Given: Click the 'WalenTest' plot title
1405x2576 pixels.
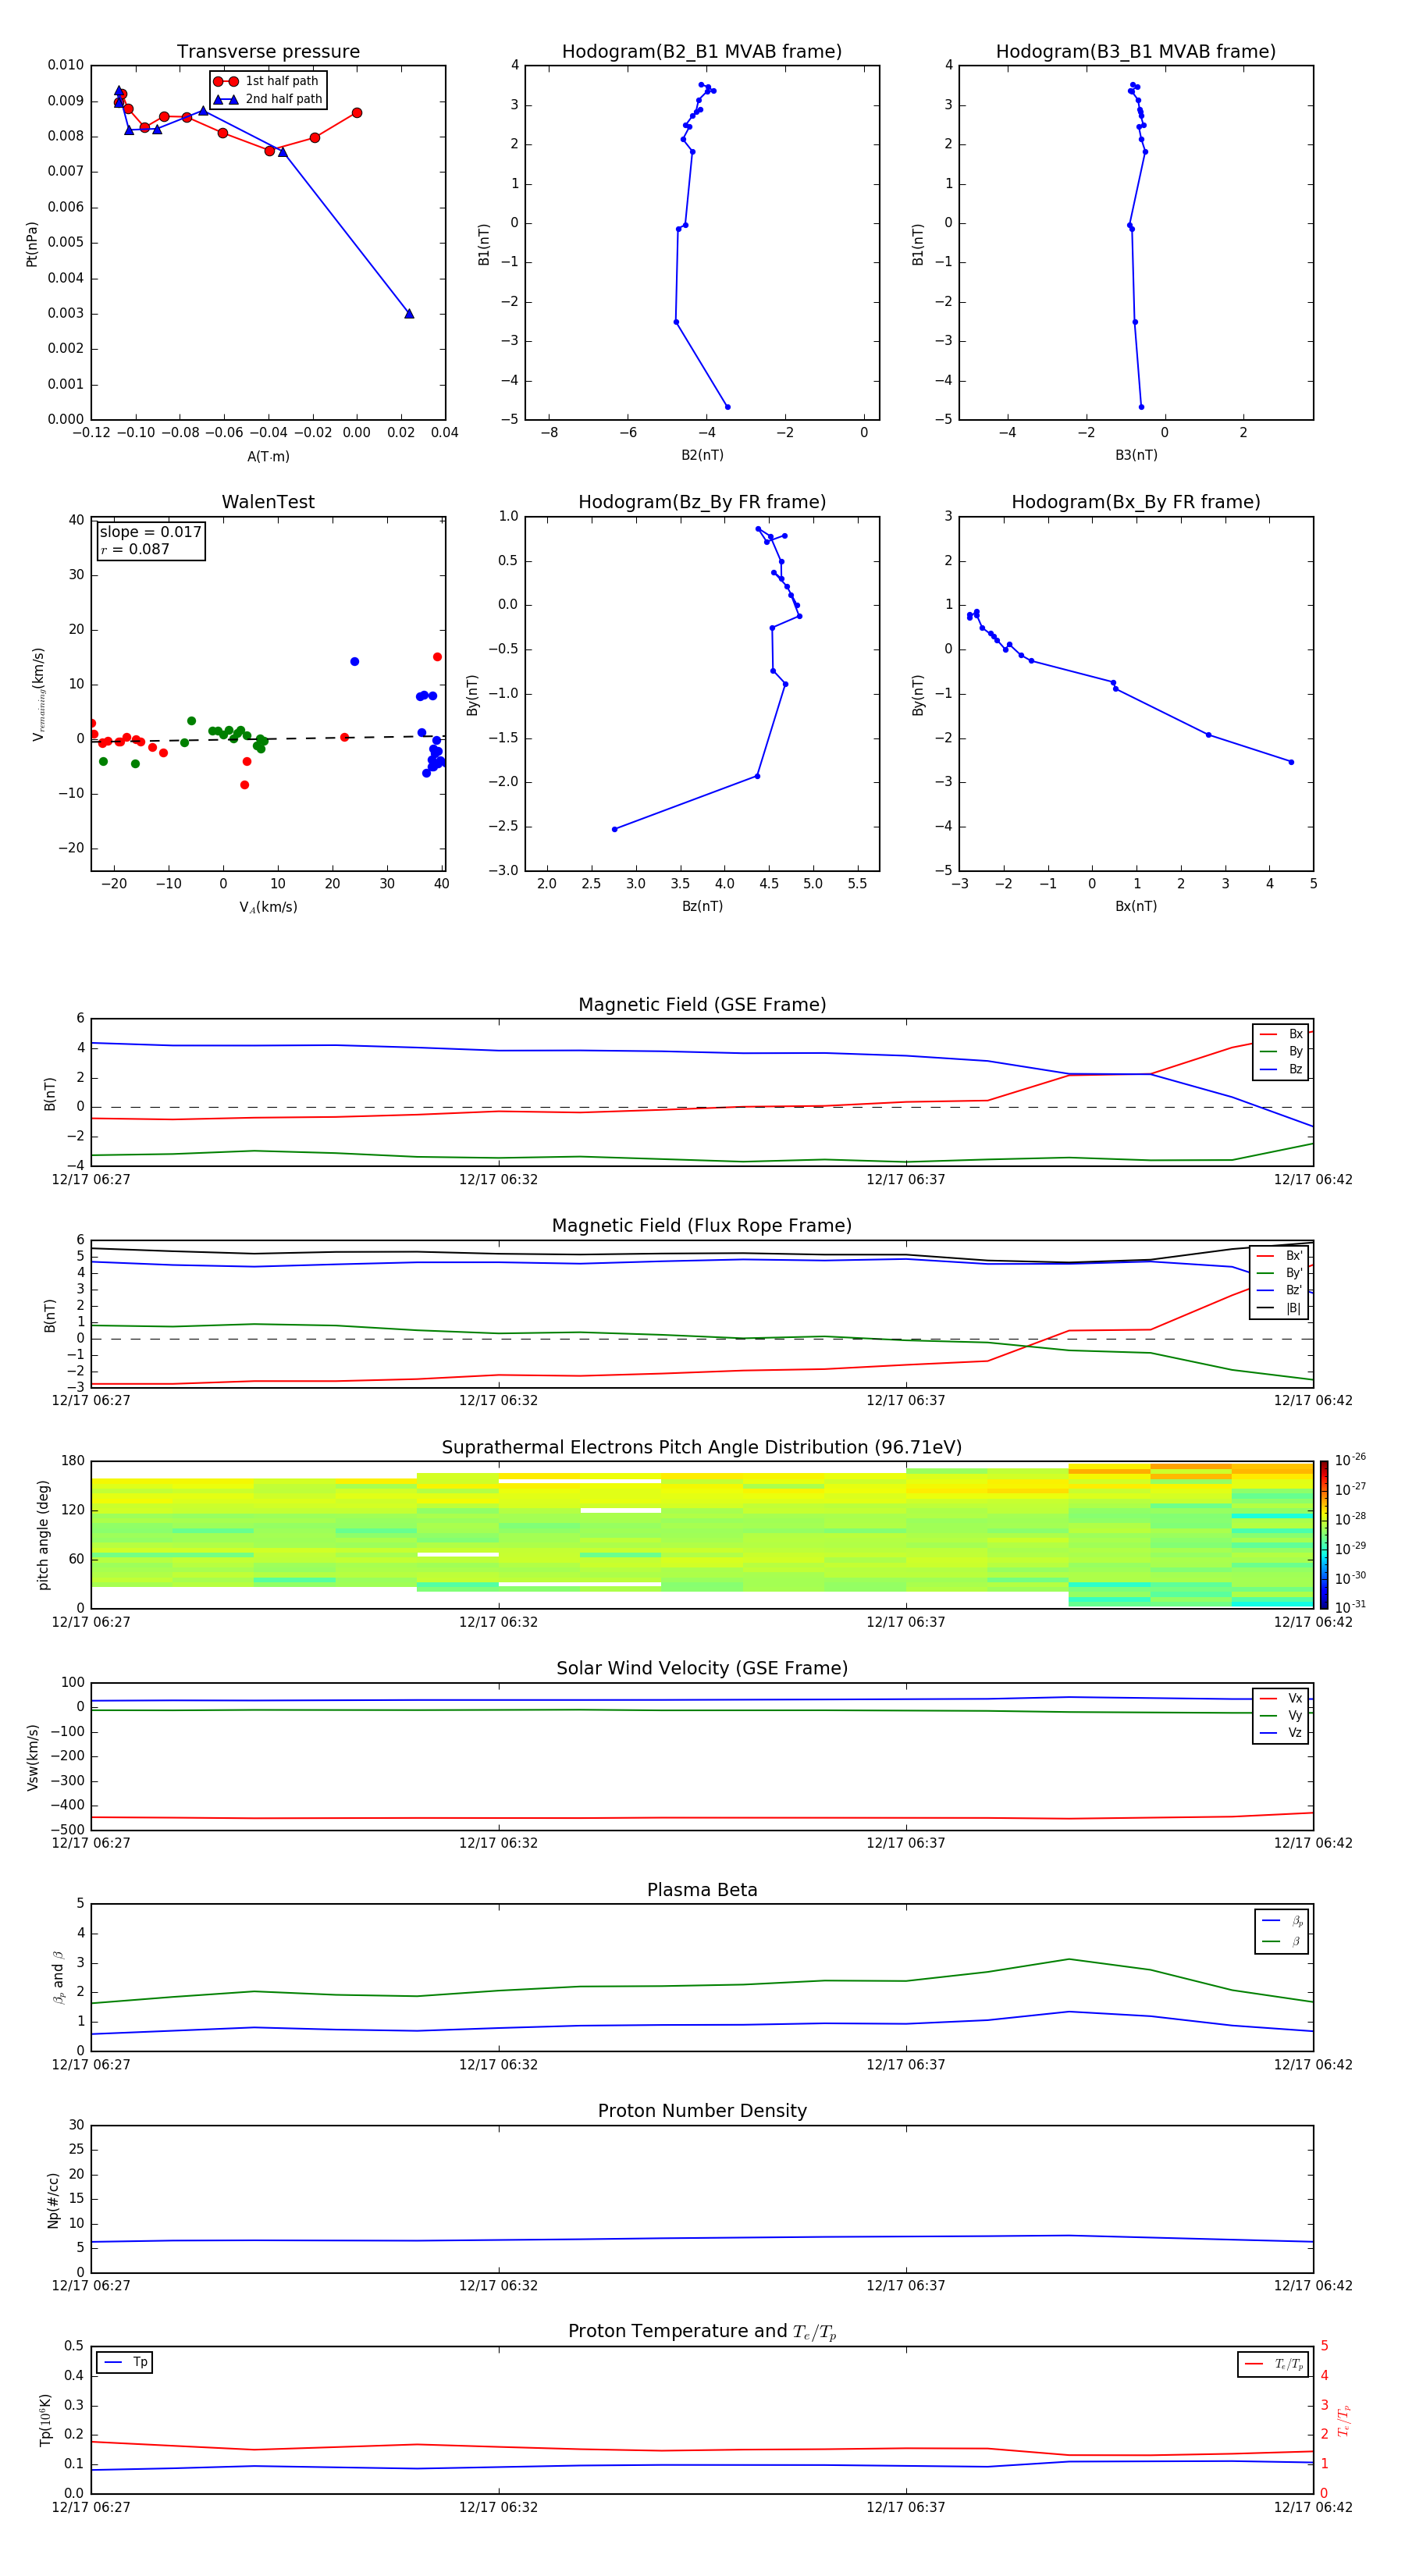Looking at the screenshot, I should [x=268, y=502].
